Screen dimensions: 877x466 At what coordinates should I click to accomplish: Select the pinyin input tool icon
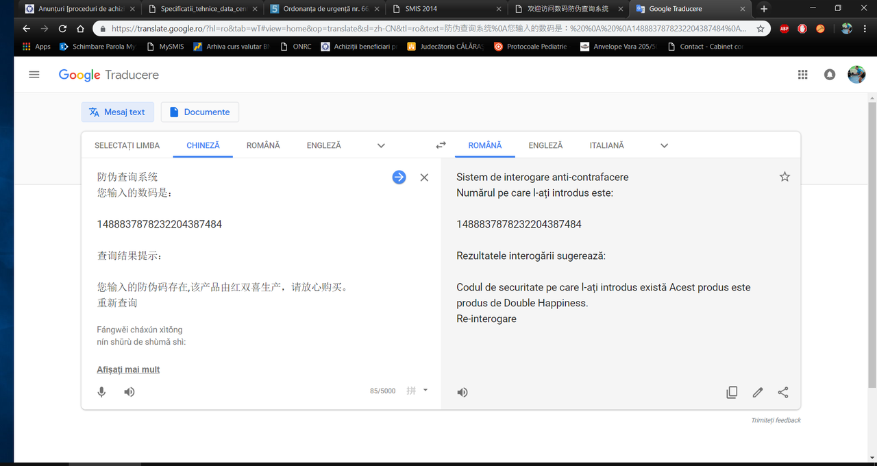pyautogui.click(x=411, y=391)
